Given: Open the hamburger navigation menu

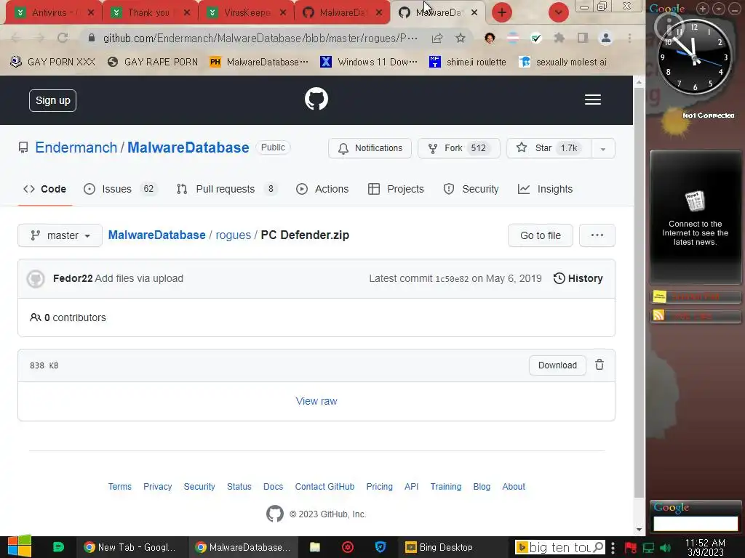Looking at the screenshot, I should point(592,100).
